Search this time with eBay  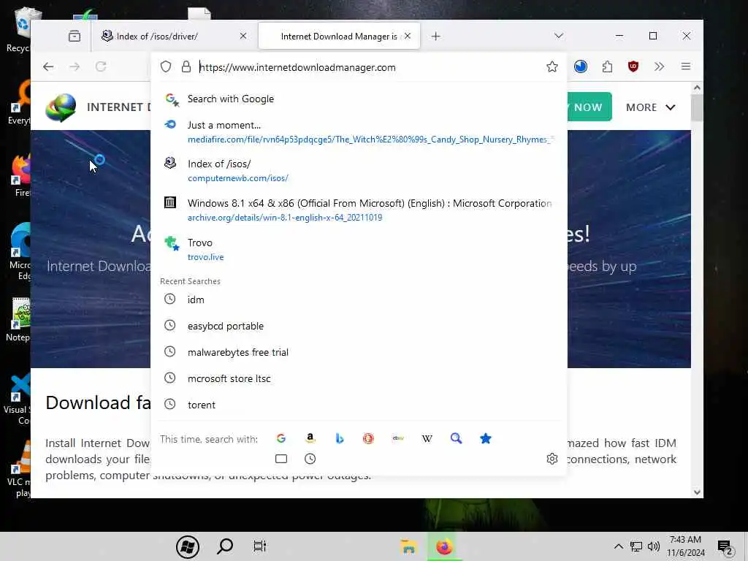pos(398,438)
